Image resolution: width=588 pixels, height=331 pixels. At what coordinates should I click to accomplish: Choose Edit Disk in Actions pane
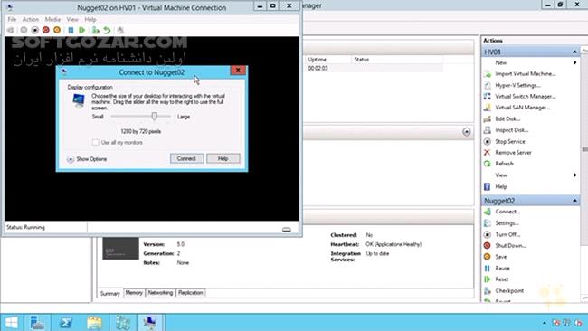pos(507,118)
